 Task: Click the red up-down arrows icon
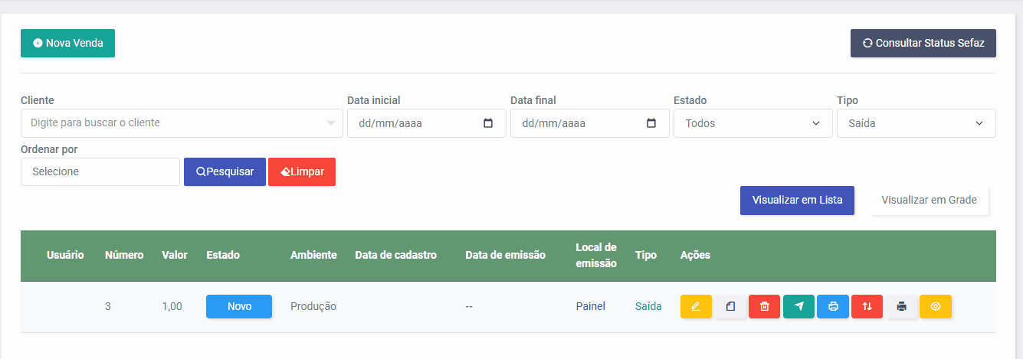pyautogui.click(x=867, y=306)
